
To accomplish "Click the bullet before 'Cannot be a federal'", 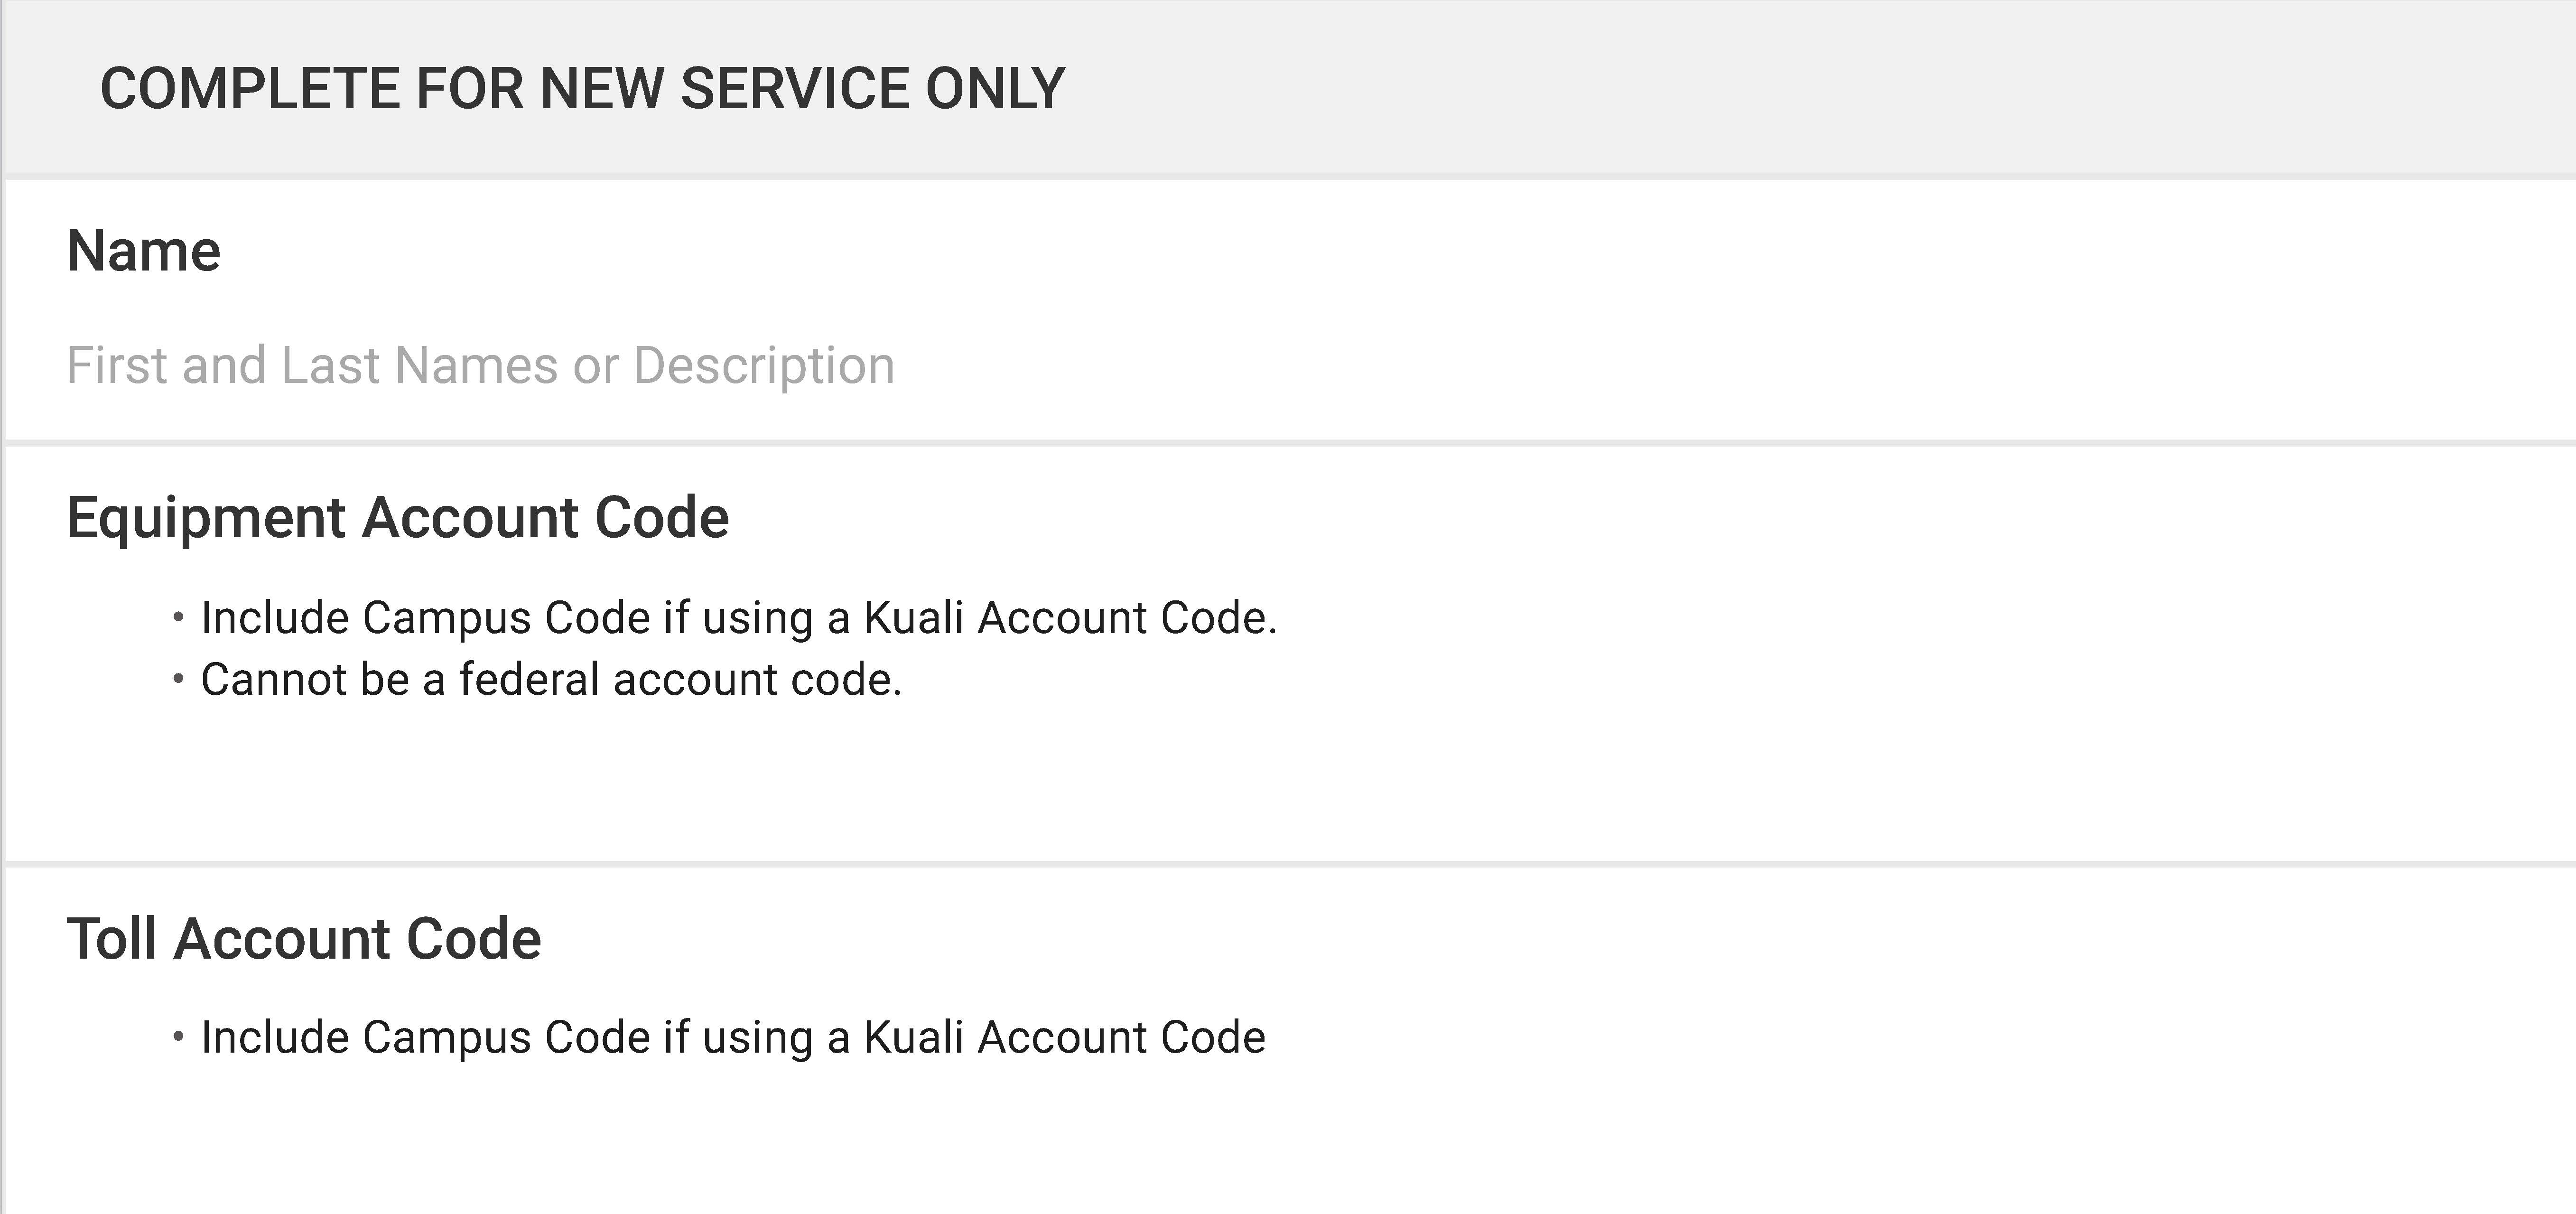I will click(x=178, y=680).
